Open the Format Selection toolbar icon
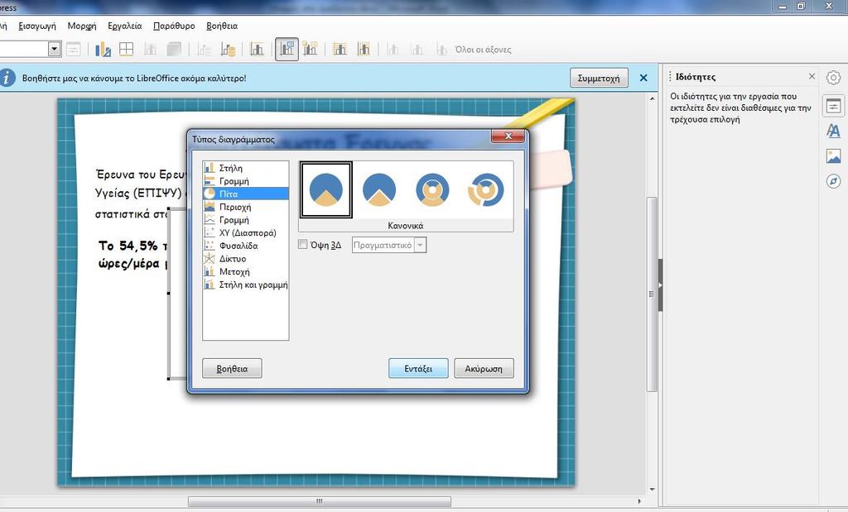This screenshot has width=848, height=512. click(74, 49)
